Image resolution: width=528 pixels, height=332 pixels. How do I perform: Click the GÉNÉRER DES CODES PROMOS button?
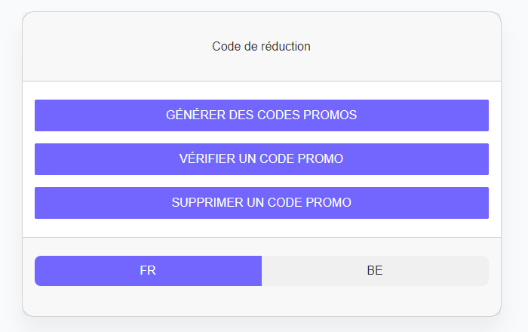(x=261, y=115)
